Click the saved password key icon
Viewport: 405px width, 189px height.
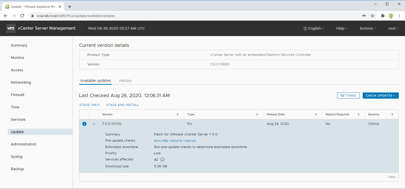coord(364,16)
